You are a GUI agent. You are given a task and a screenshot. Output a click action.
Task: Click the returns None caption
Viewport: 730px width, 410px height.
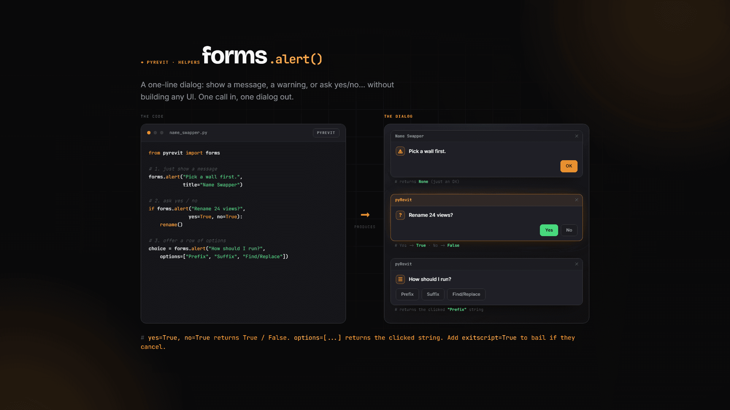click(427, 181)
